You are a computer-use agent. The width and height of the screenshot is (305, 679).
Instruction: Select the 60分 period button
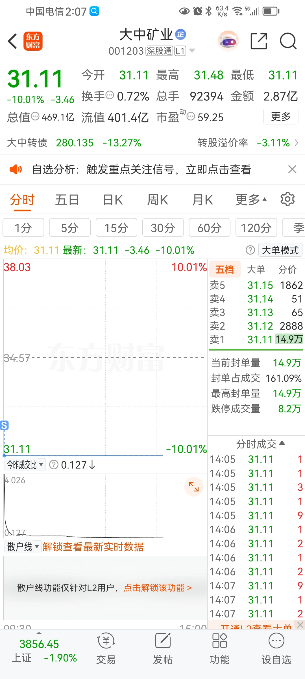click(210, 227)
